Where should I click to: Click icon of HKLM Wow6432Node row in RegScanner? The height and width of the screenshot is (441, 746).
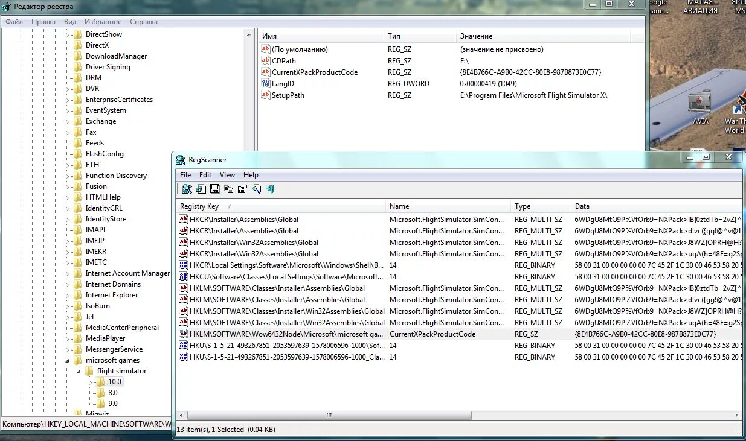184,334
